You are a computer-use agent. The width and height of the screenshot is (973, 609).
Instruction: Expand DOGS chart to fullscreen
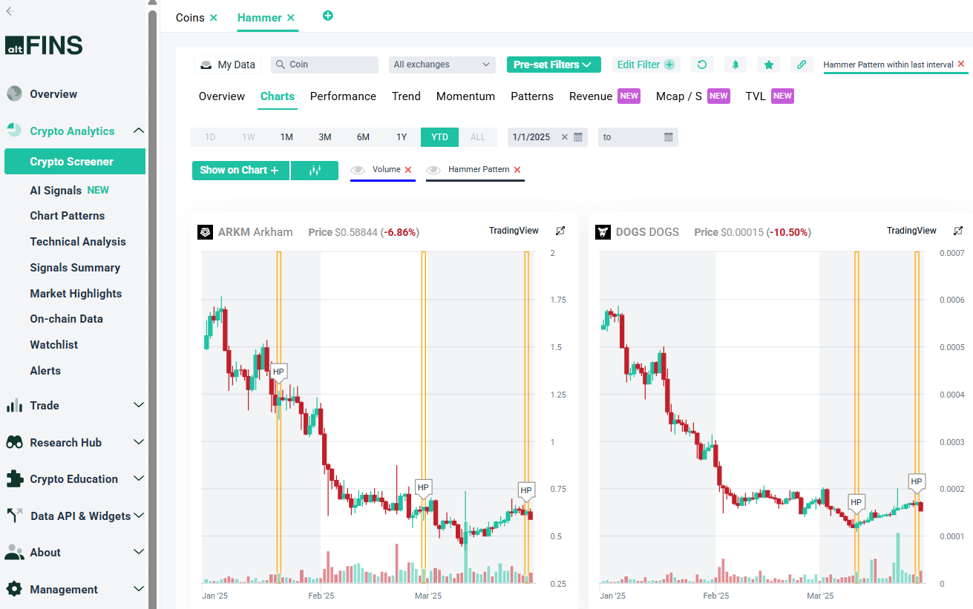[958, 231]
